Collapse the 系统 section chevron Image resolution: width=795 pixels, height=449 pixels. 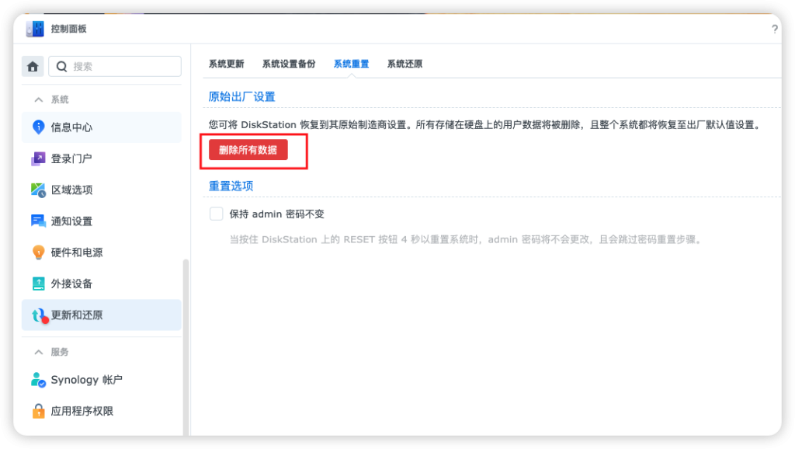tap(39, 99)
